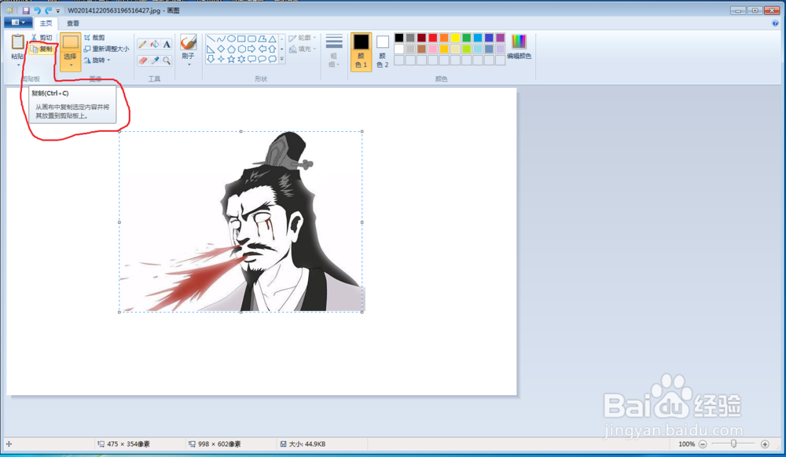The height and width of the screenshot is (457, 786).
Task: Choose the Rounded rectangle shape
Action: 252,38
